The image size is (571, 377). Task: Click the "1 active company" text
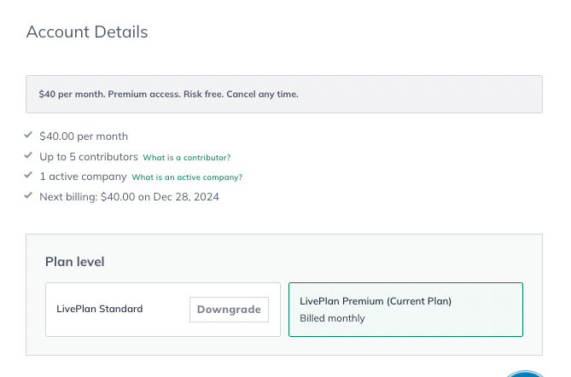pos(83,177)
